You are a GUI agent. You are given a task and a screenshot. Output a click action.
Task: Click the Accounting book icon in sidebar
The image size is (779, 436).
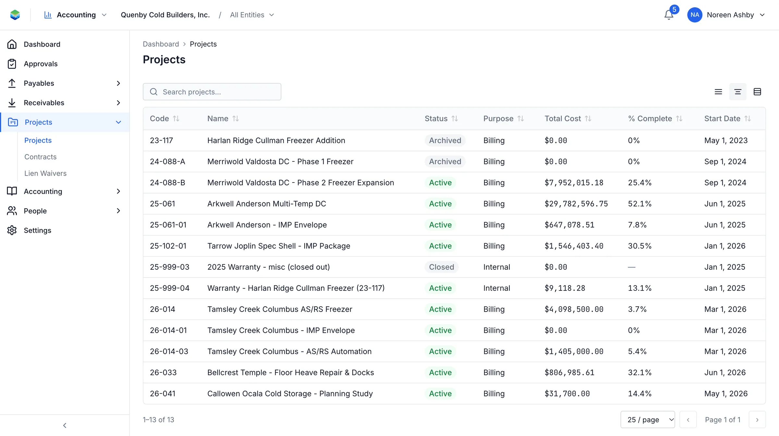click(12, 191)
